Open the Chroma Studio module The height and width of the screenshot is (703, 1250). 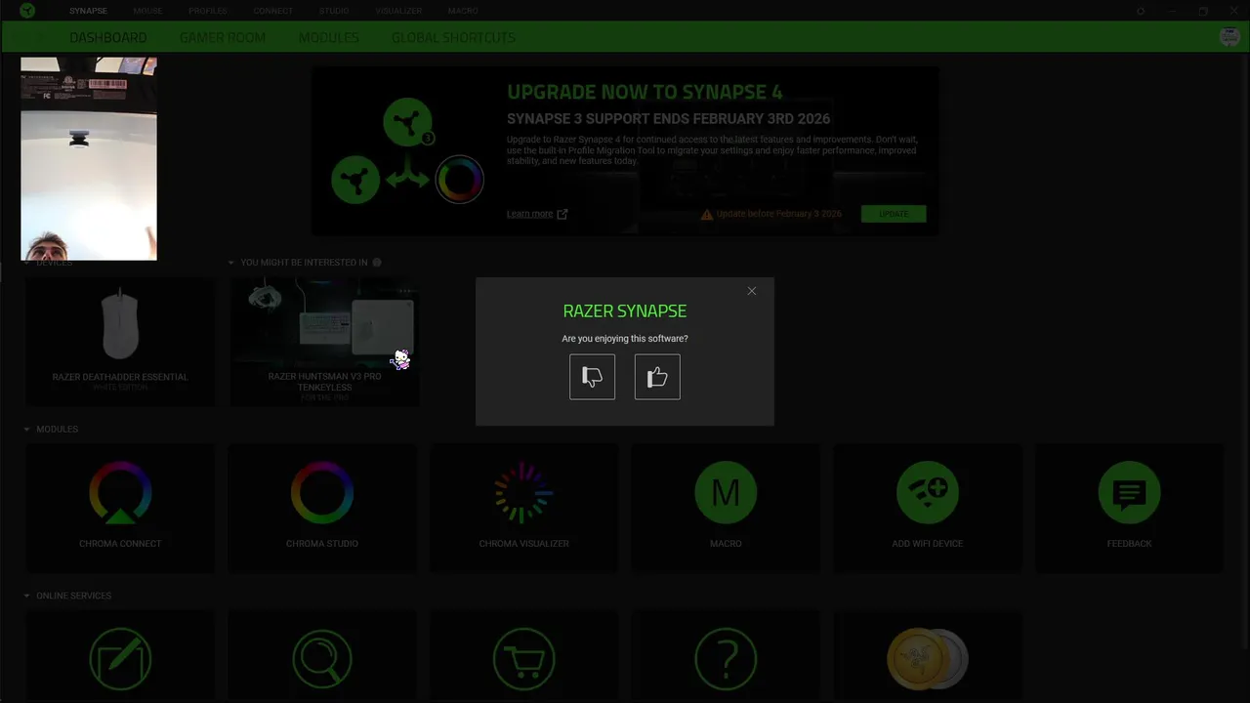coord(322,507)
